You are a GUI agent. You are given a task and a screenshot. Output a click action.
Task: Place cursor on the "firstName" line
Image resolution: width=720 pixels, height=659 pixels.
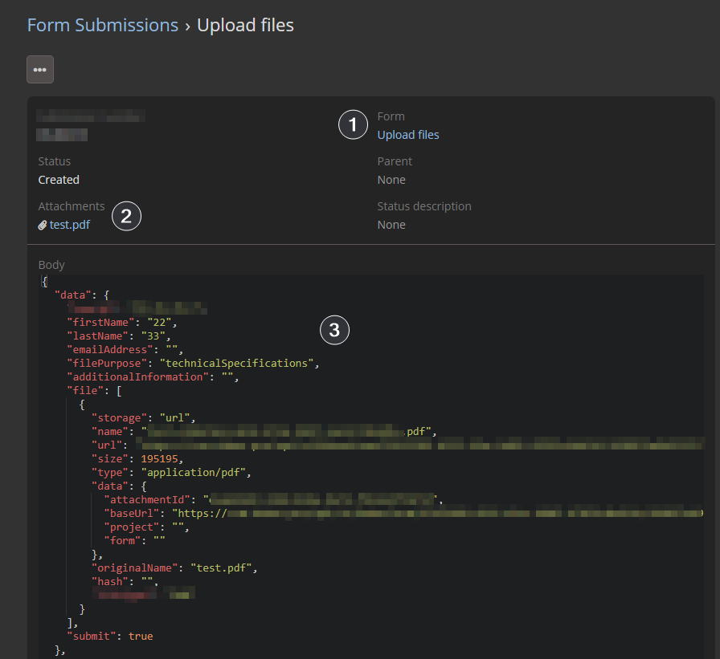[x=121, y=323]
